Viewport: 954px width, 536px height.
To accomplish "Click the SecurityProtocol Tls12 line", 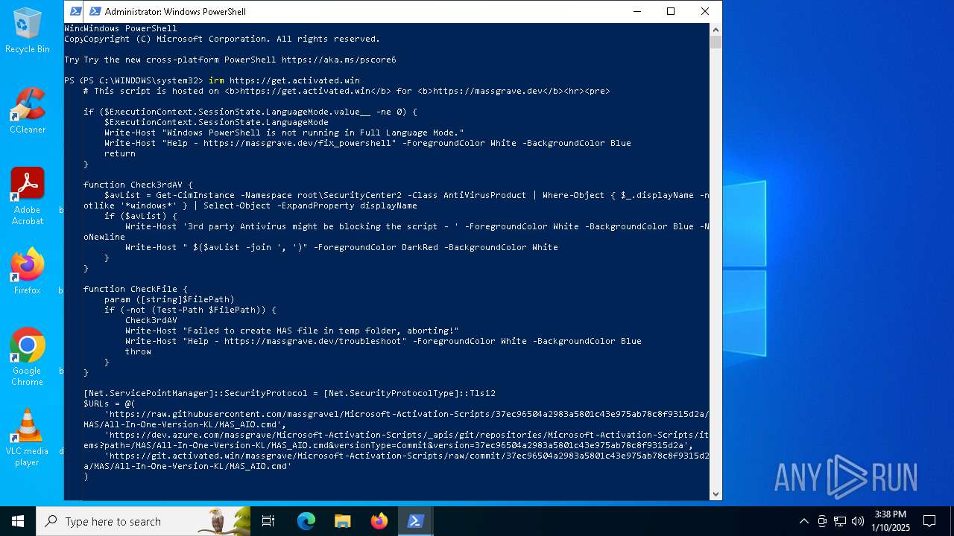I will coord(289,393).
